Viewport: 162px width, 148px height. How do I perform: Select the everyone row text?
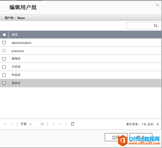click(x=18, y=51)
